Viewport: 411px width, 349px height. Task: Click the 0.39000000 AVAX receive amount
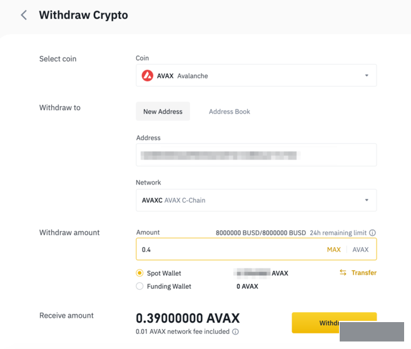(x=188, y=318)
